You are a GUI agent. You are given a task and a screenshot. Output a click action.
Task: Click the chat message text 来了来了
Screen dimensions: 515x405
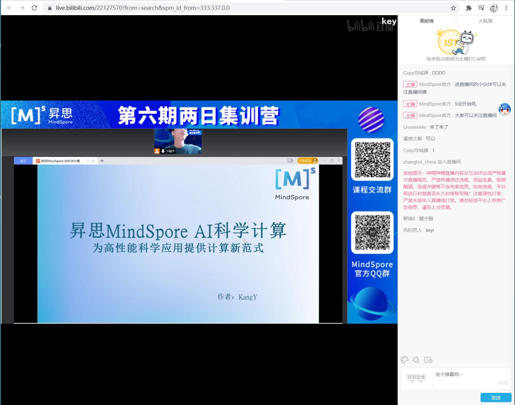(x=439, y=127)
